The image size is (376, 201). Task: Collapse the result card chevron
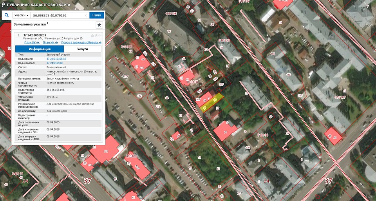(100, 35)
